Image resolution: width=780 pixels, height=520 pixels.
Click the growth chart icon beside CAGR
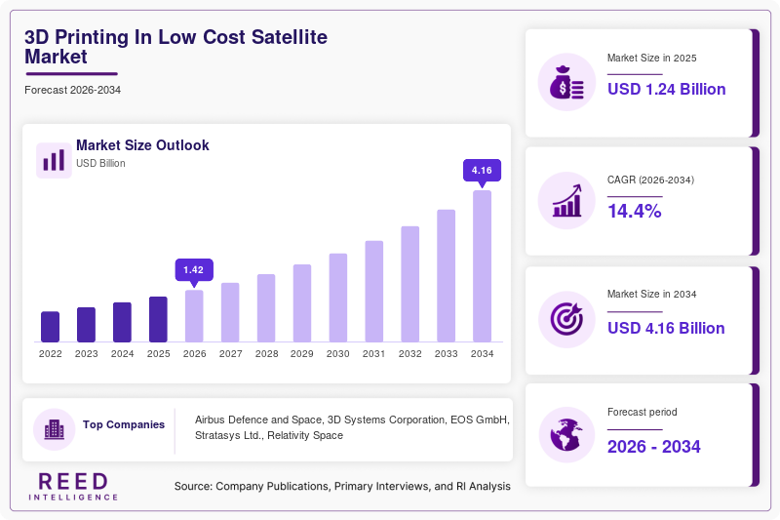pos(566,201)
